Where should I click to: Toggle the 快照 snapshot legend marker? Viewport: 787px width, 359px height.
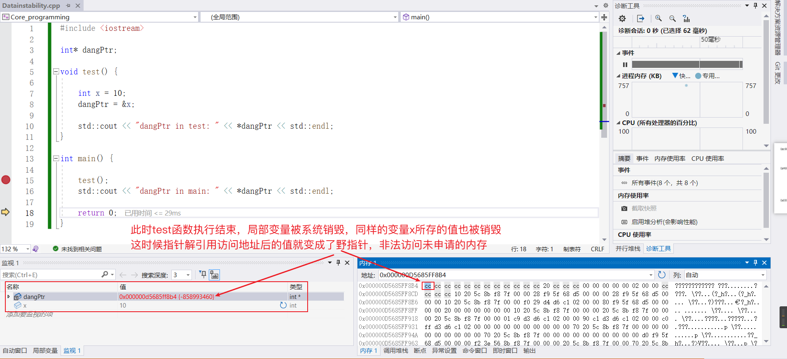pyautogui.click(x=675, y=76)
